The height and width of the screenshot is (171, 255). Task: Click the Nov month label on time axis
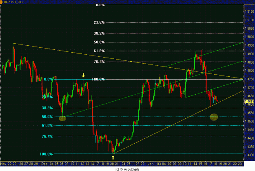(3, 164)
